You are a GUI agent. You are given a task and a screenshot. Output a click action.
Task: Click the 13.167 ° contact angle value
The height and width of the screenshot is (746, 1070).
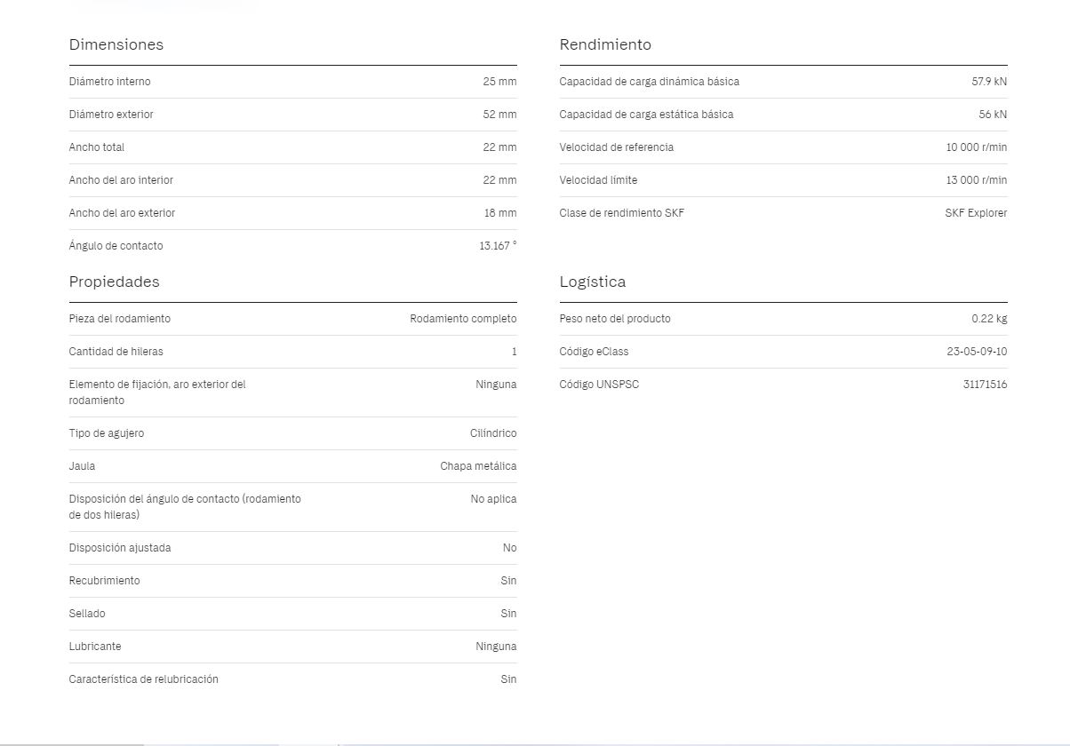tap(498, 246)
